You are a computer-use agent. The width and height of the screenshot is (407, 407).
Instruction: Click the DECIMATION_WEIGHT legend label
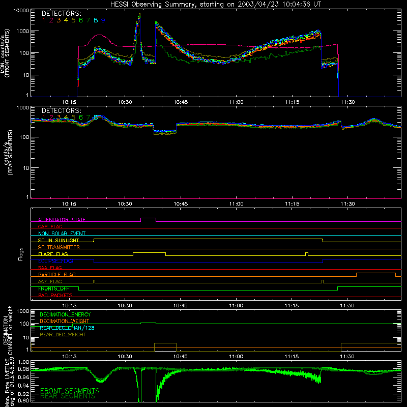tap(65, 321)
